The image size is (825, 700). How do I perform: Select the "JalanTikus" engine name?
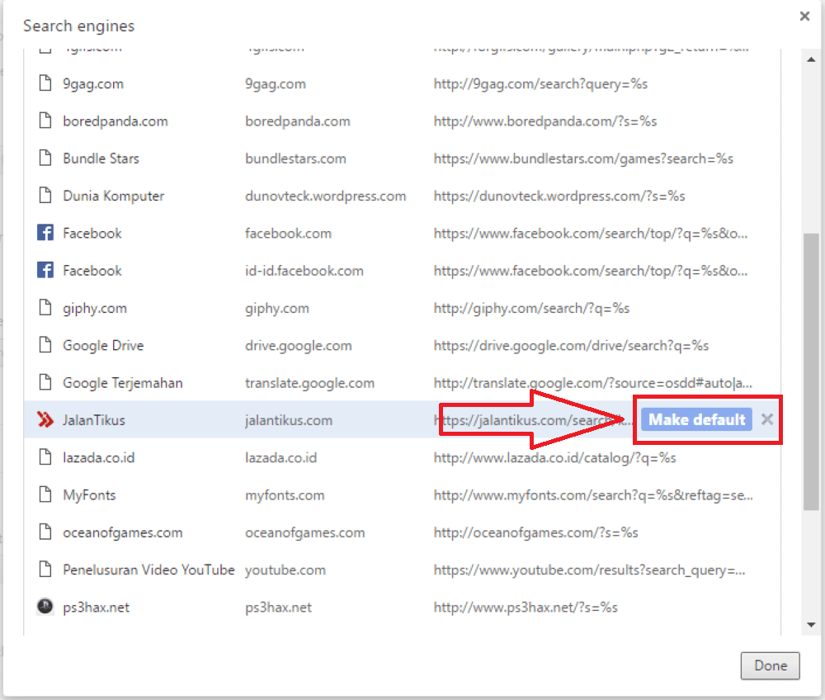point(94,420)
